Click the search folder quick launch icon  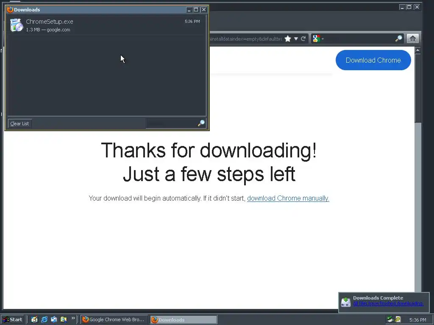(64, 319)
